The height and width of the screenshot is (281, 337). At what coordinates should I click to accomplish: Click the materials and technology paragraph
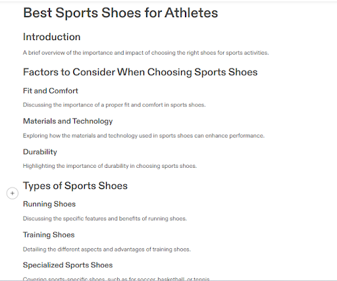click(143, 136)
